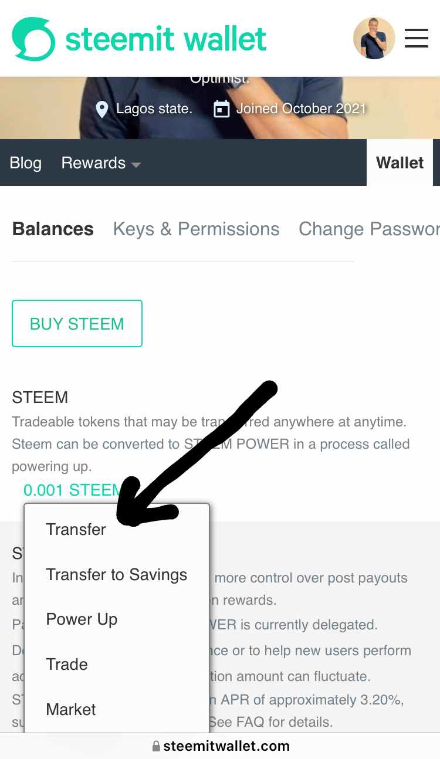Image resolution: width=440 pixels, height=759 pixels.
Task: Expand the Rewards dropdown
Action: coord(101,163)
